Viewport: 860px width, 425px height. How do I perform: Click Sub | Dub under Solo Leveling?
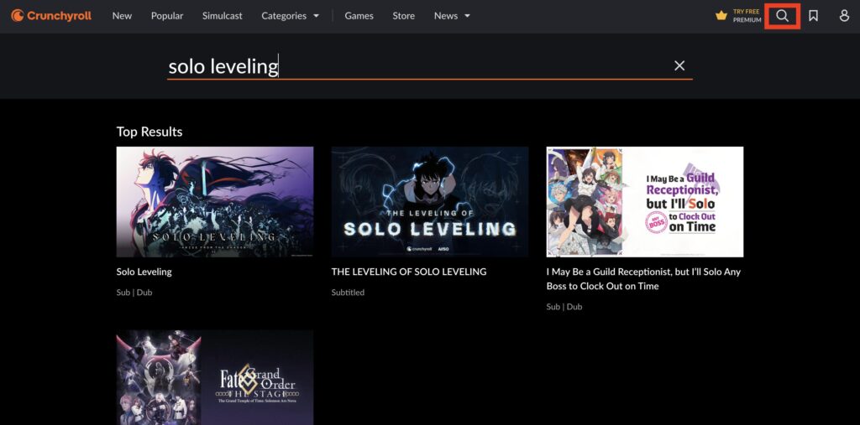[134, 293]
